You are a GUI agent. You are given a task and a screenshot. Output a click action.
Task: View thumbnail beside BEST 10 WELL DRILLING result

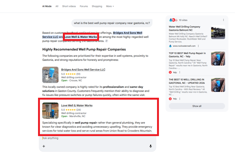[x=218, y=85]
